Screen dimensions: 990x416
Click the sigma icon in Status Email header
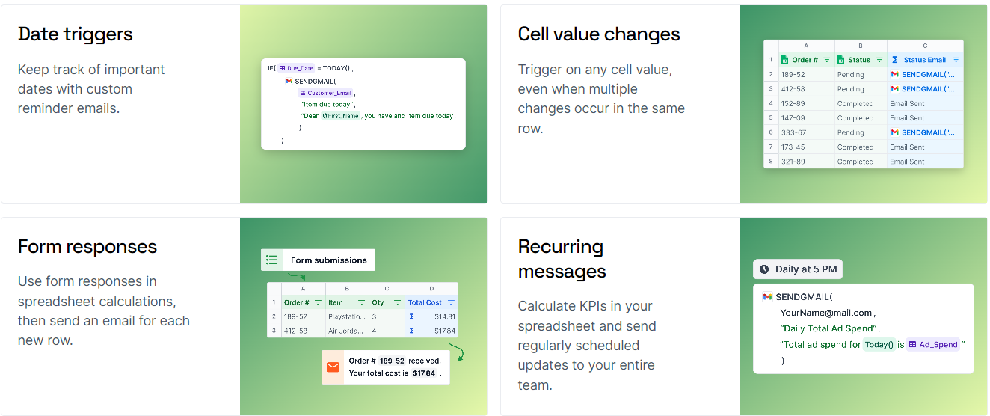pos(895,60)
